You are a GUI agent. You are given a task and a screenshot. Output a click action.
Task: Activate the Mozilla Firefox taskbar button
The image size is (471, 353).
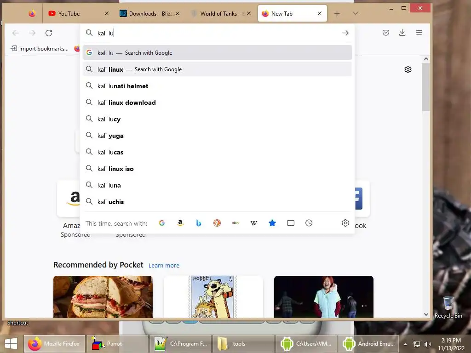[x=54, y=344]
